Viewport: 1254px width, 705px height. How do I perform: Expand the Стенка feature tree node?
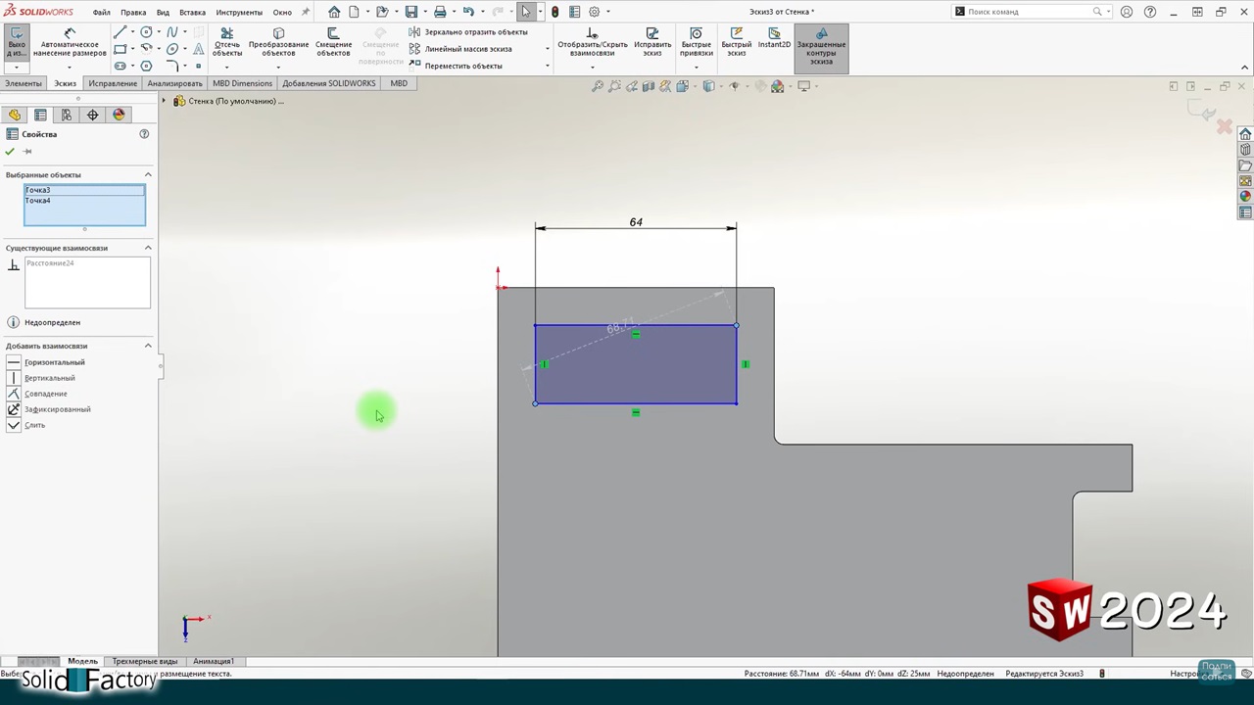pos(165,101)
